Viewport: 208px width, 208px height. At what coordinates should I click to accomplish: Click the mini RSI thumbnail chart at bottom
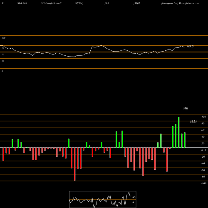click(x=103, y=199)
